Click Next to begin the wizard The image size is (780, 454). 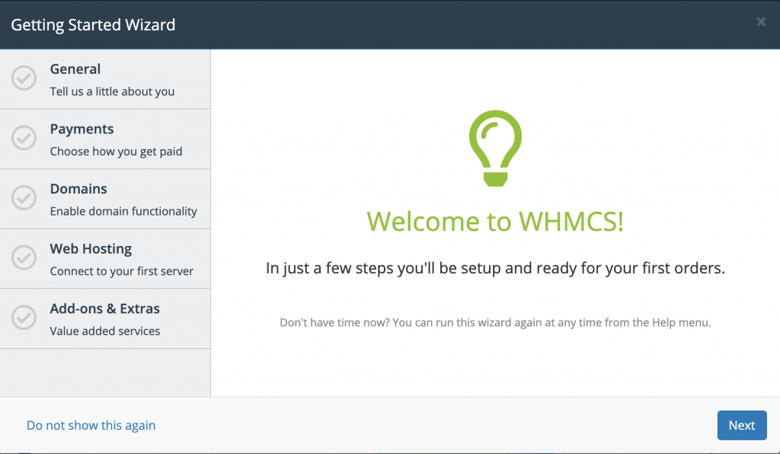click(741, 425)
